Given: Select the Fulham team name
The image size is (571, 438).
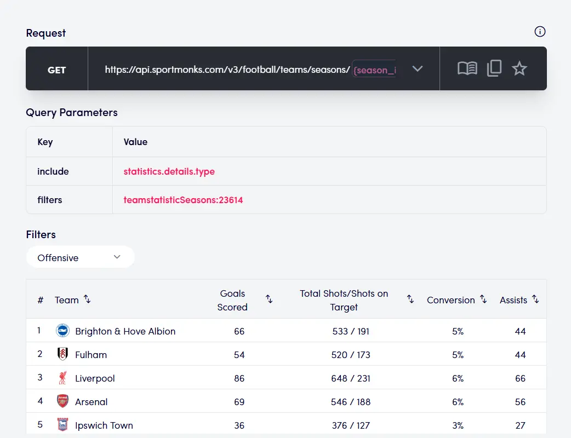Looking at the screenshot, I should coord(91,355).
